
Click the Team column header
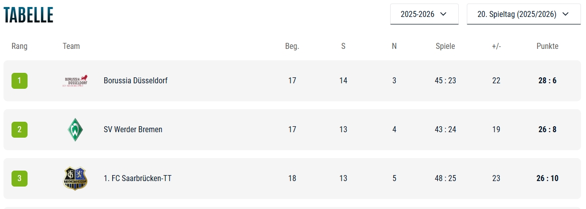coord(71,46)
